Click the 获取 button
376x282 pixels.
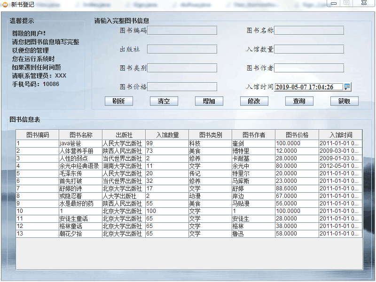344,101
